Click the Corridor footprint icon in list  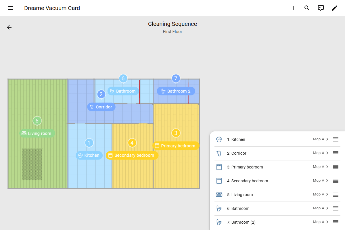coord(219,153)
